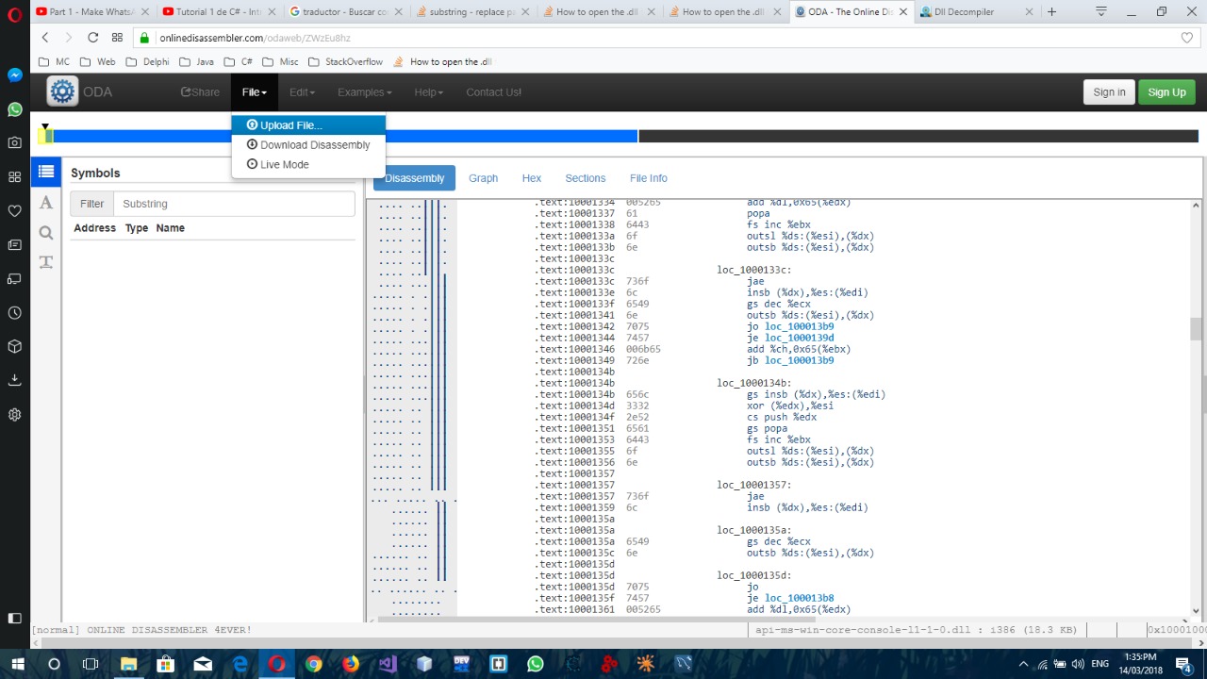Open downloads icon in the Opera sidebar
1207x679 pixels.
click(x=14, y=380)
